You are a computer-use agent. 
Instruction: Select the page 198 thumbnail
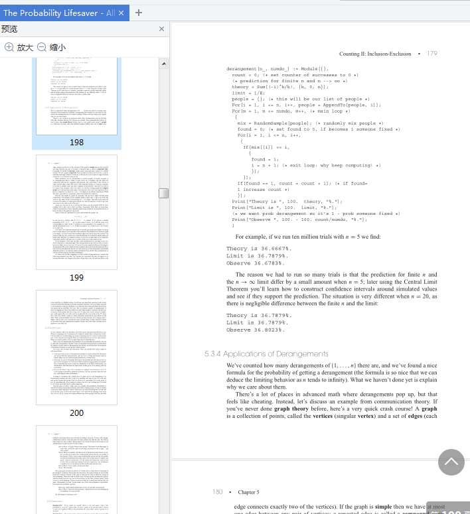76,96
